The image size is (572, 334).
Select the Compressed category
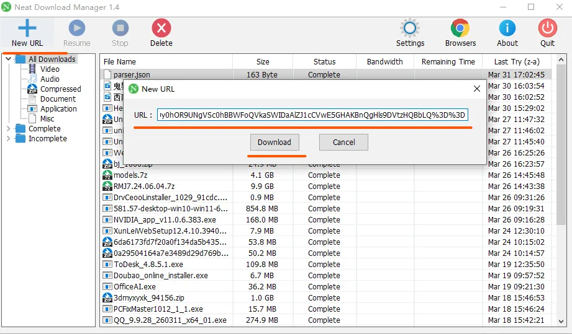tap(61, 89)
